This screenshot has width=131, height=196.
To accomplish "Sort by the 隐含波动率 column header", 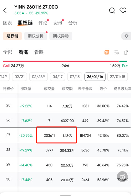I will [x=122, y=89].
